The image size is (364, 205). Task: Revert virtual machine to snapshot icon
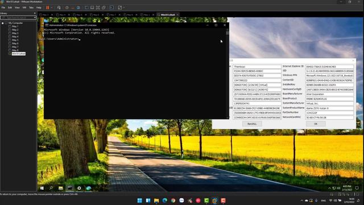tap(73, 7)
